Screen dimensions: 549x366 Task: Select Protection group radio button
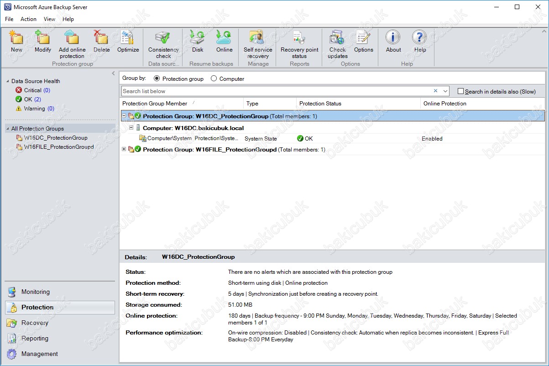click(157, 78)
